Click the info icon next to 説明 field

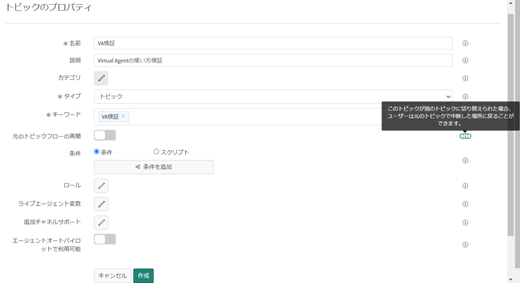[x=465, y=60]
